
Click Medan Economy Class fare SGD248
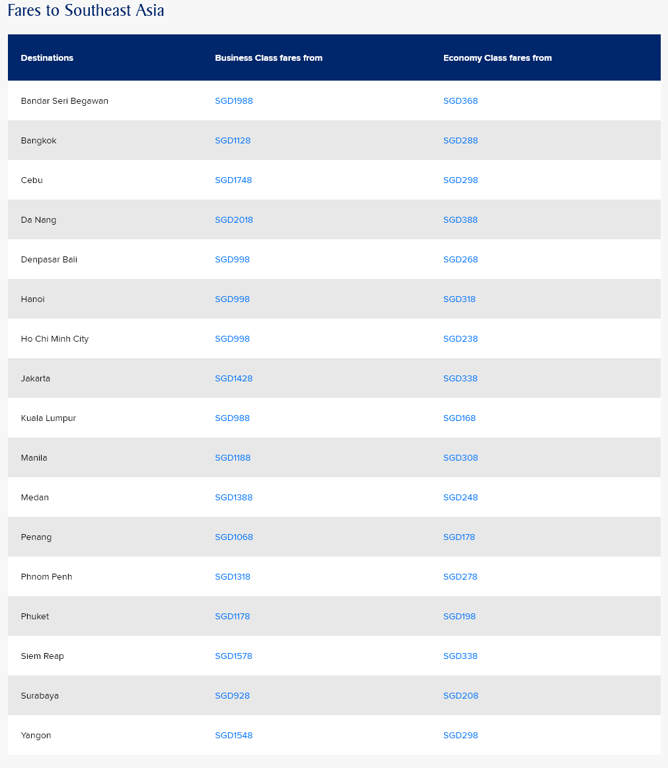461,498
